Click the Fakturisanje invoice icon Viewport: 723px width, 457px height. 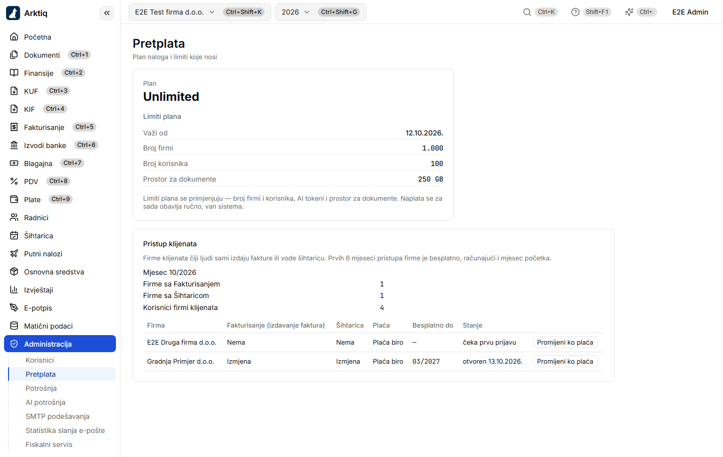(x=14, y=127)
